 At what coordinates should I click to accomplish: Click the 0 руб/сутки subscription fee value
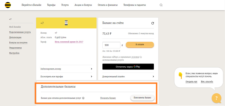pos(60,37)
